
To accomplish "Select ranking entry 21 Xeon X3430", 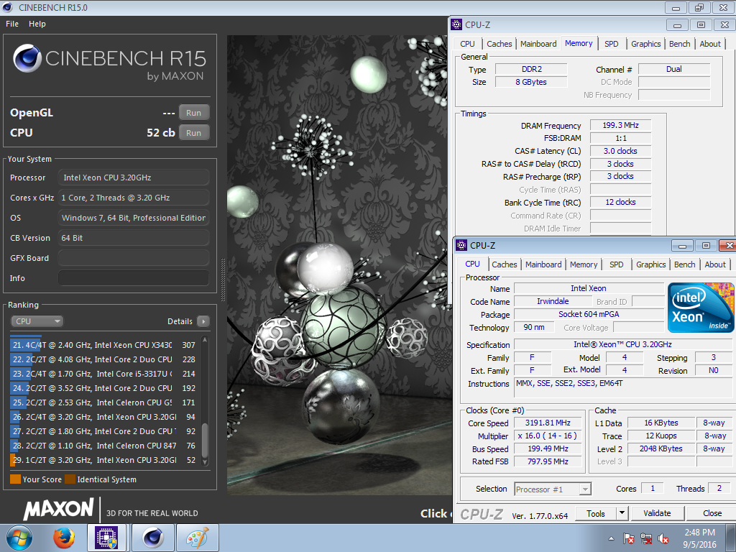I will [x=103, y=345].
